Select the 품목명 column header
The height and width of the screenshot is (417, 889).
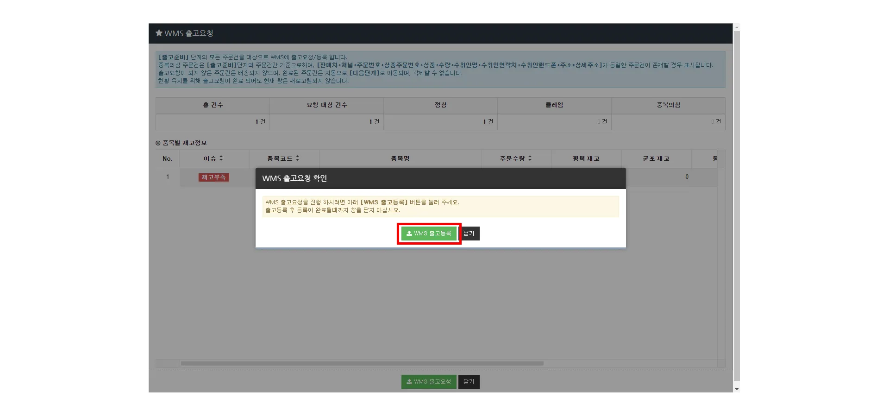(400, 158)
